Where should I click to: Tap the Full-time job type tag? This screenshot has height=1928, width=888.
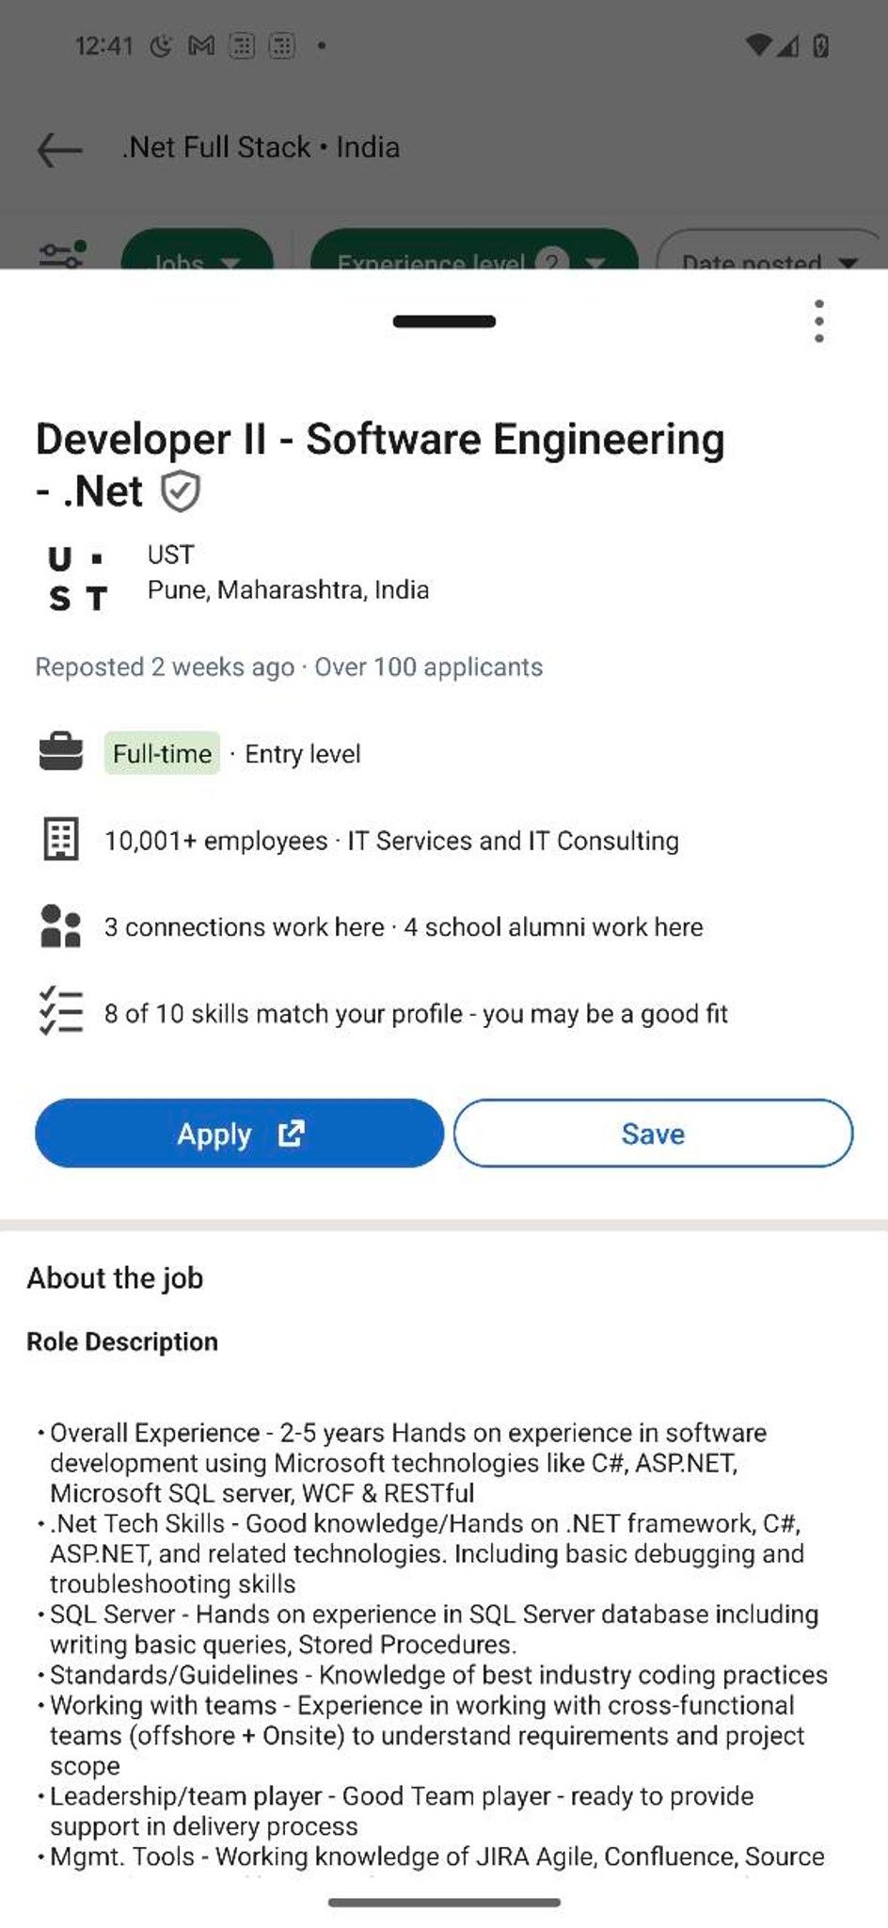coord(162,753)
